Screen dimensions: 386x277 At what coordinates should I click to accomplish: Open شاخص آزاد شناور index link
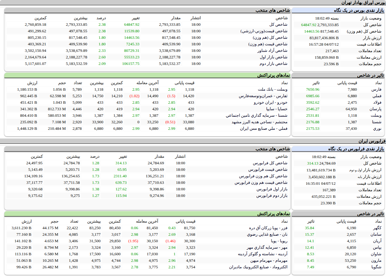click(x=272, y=50)
